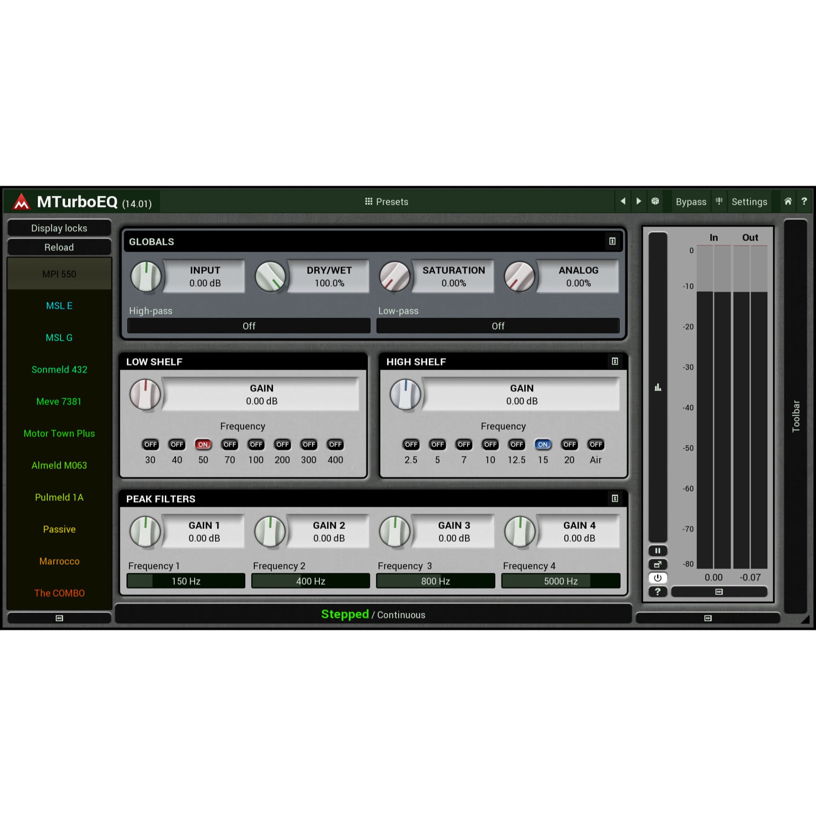This screenshot has height=816, width=816.
Task: Enable low shelf 200 Hz switch
Action: tap(283, 444)
